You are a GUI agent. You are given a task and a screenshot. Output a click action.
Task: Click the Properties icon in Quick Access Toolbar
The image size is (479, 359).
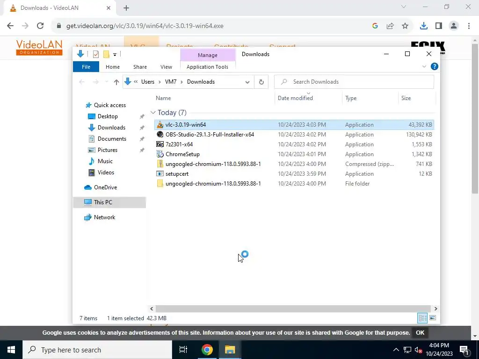[x=96, y=54]
